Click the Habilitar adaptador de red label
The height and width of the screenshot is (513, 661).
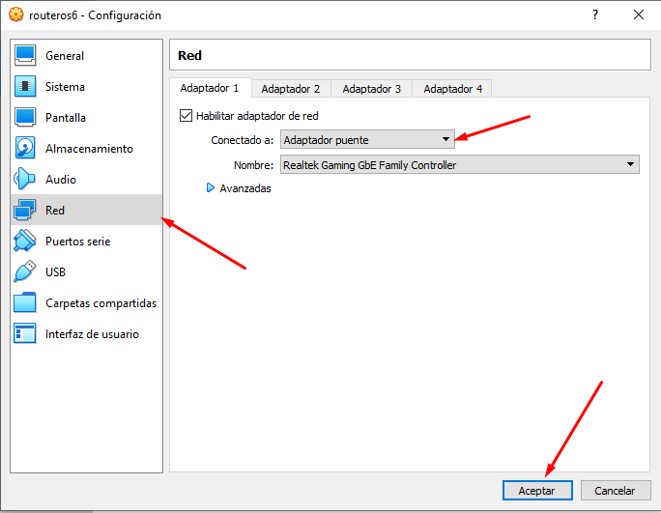coord(257,116)
